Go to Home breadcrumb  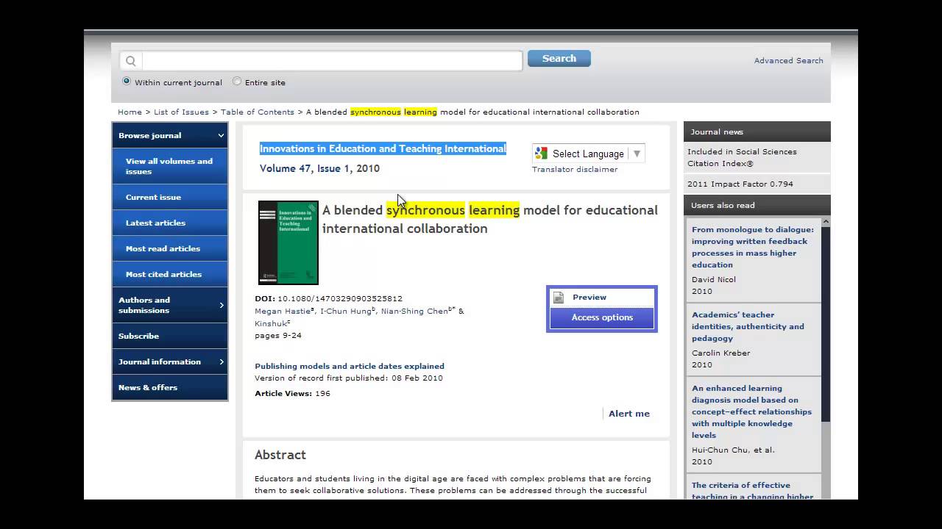coord(130,112)
